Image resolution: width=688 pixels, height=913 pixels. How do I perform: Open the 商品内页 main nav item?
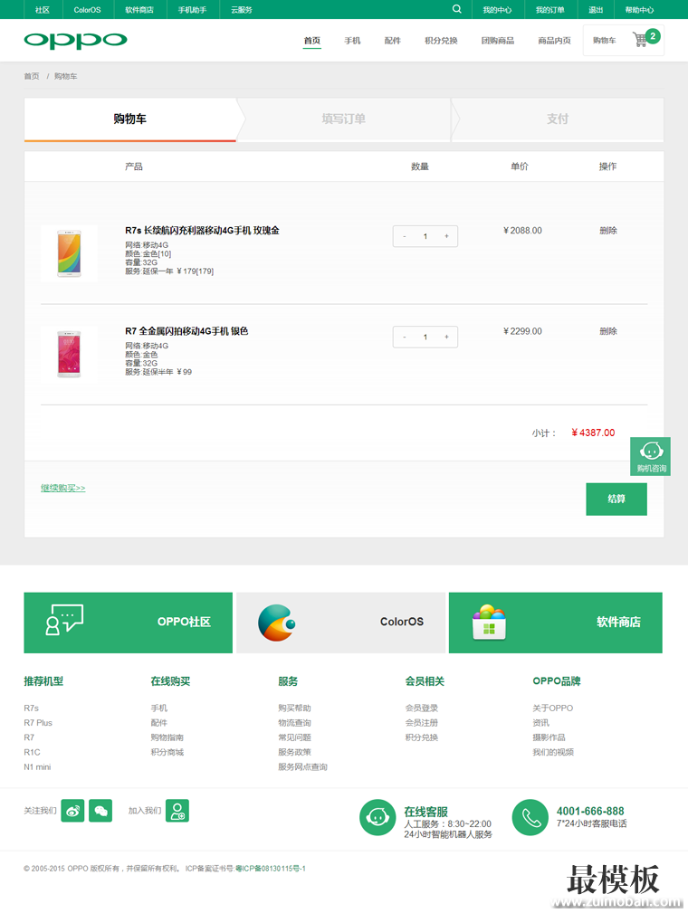tap(554, 41)
